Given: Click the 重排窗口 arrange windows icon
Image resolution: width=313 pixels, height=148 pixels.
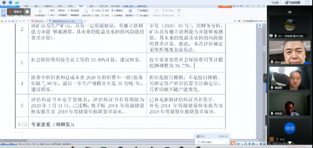Looking at the screenshot, I should [x=130, y=11].
